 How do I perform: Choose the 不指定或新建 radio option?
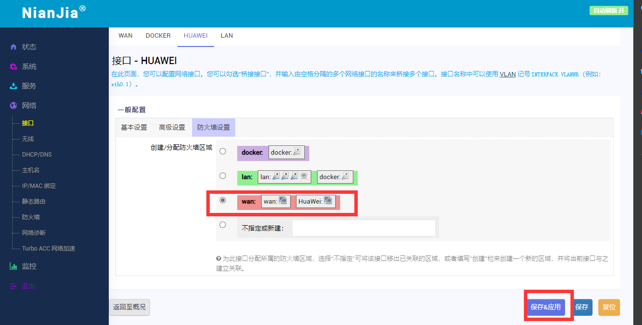223,225
